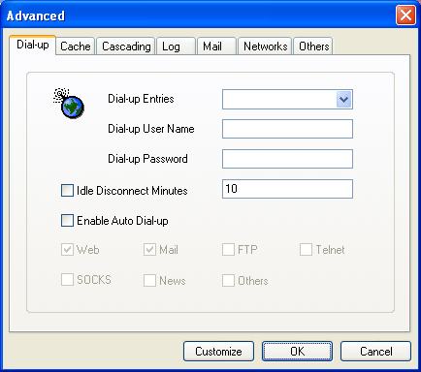Expand the Dial-up Entries dropdown arrow
421x372 pixels.
pyautogui.click(x=343, y=99)
